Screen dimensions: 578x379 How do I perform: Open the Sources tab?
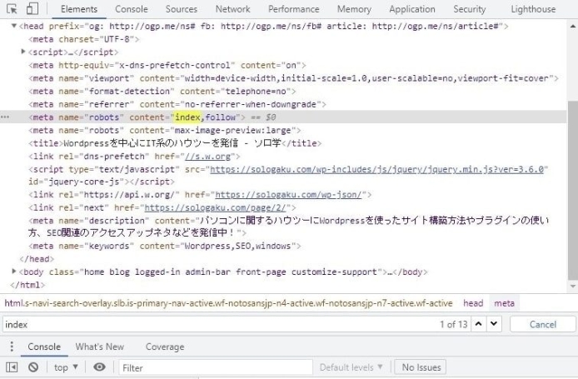[x=181, y=9]
